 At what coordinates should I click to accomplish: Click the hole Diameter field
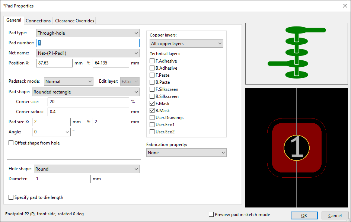pos(62,179)
